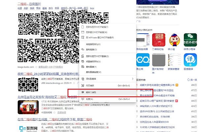
Task: Click the 换一换 refresh link
Action: click(x=194, y=80)
